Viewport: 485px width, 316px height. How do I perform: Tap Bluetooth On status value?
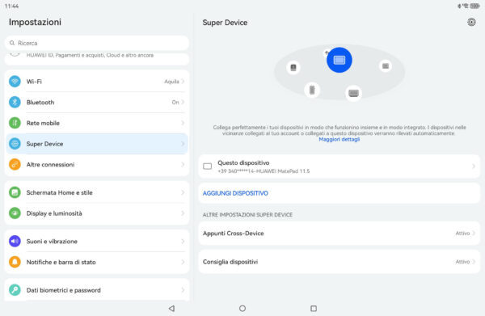(x=175, y=103)
